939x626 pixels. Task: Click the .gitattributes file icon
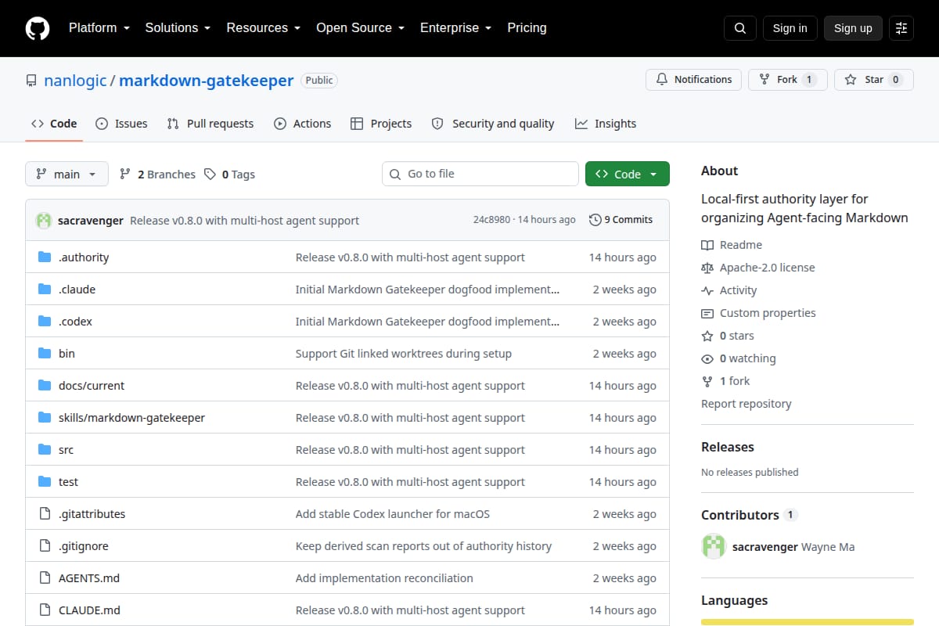45,514
